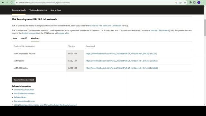
Task: View site info via the padlock icon
Action: pyautogui.click(x=17, y=3)
